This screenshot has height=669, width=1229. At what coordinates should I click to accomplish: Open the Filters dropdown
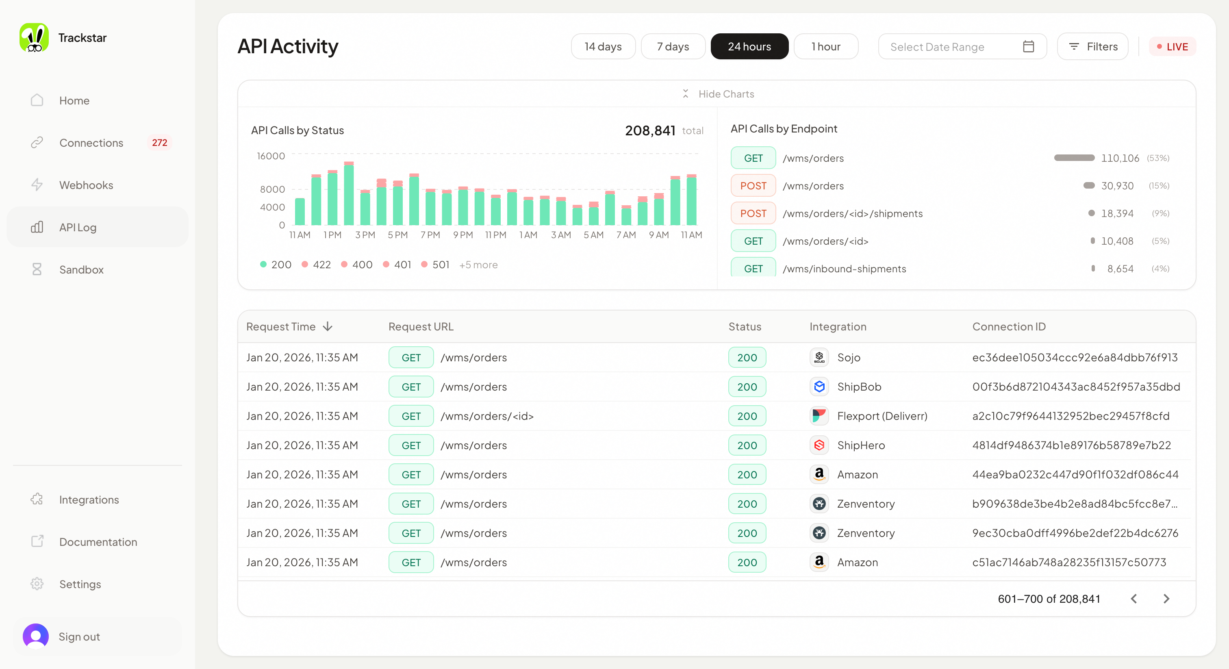[1092, 46]
